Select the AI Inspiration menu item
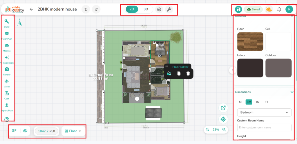Screen dimensions: 297x144 click(7, 58)
